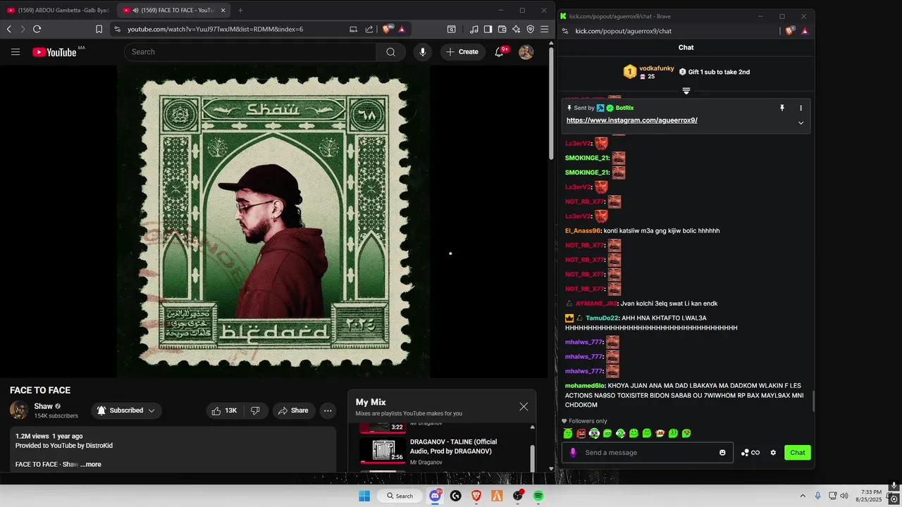This screenshot has height=507, width=902.
Task: Click the Create button on YouTube
Action: pyautogui.click(x=462, y=52)
